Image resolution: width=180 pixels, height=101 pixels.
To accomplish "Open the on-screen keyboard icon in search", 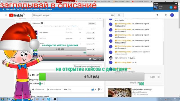I will tap(112, 15).
